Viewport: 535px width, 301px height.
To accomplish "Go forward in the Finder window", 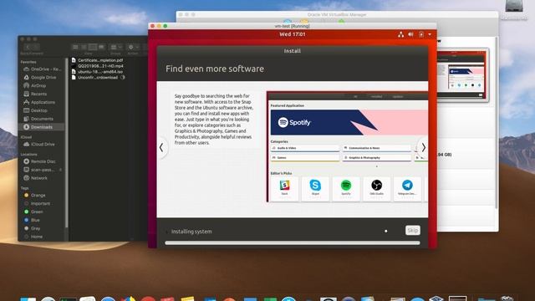I will [x=36, y=47].
